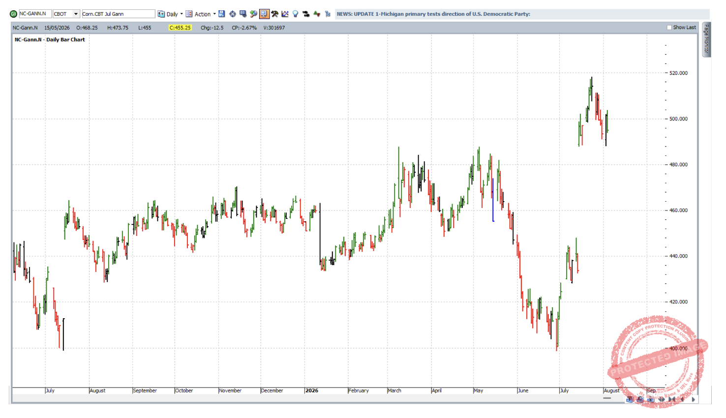Click the blue floppy disk save icon
The width and height of the screenshot is (726, 418).
point(222,14)
